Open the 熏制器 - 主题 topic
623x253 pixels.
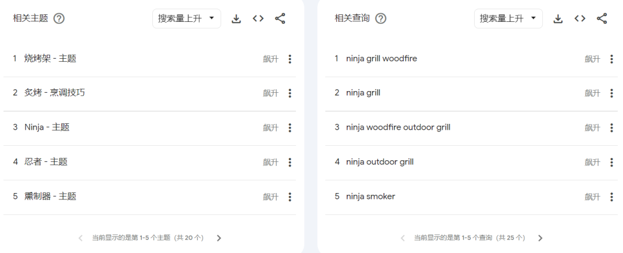pos(50,196)
